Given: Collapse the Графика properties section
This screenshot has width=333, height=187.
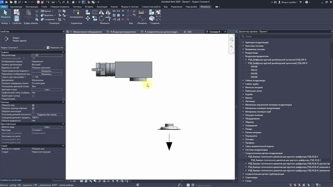Looking at the screenshot, I should (63, 52).
